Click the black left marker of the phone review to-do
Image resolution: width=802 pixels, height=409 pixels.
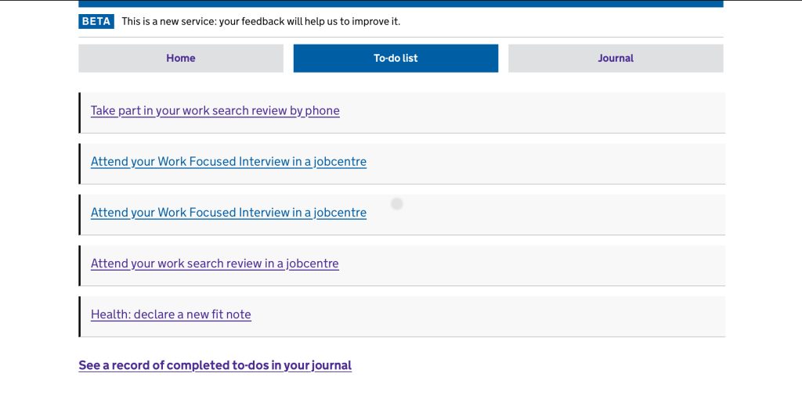tap(80, 113)
